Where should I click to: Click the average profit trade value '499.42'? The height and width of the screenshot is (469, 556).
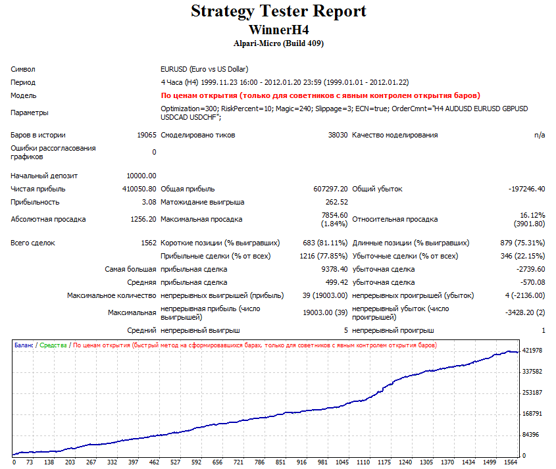pos(336,283)
